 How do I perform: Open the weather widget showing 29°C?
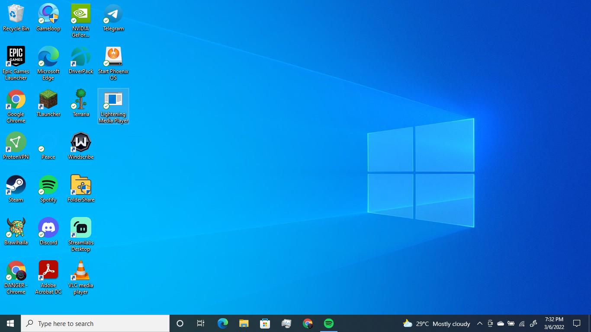(436, 323)
